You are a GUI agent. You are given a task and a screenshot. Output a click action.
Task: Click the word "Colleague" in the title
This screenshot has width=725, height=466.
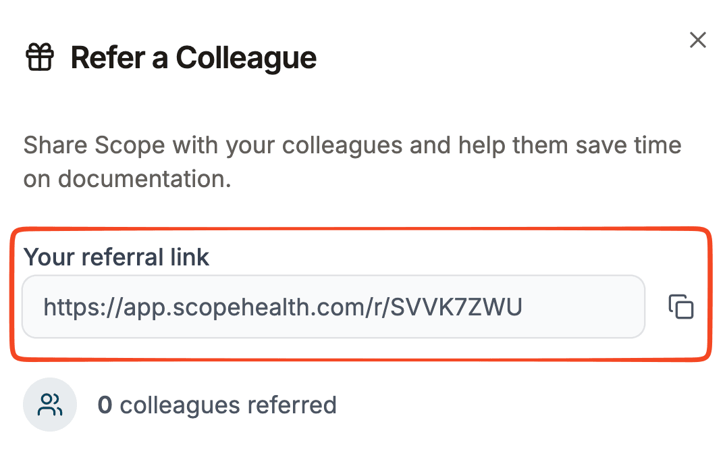246,58
